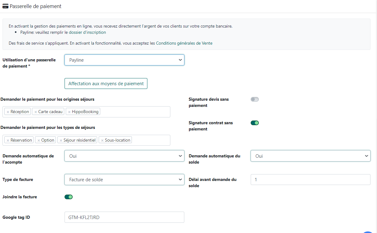This screenshot has height=233, width=377.
Task: Open the dossier d'inscription link
Action: click(87, 32)
